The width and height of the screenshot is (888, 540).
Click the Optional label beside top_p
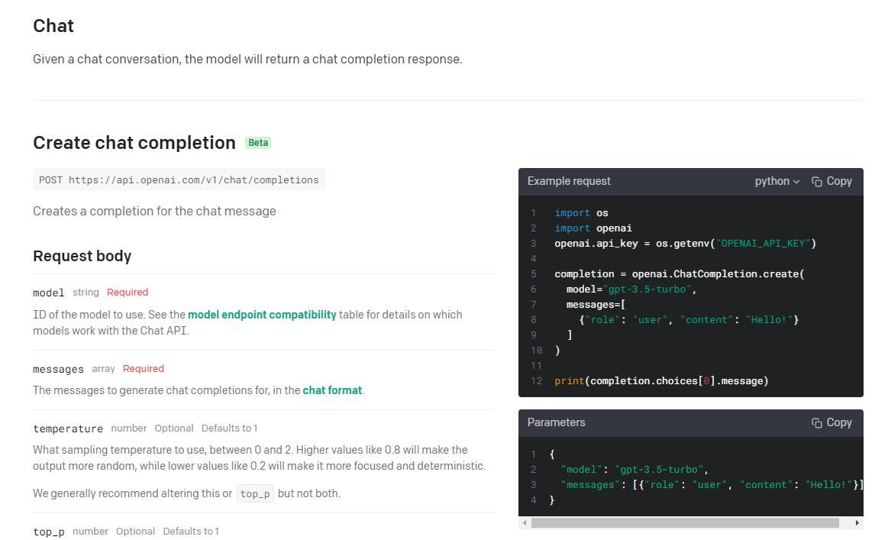[x=135, y=532]
